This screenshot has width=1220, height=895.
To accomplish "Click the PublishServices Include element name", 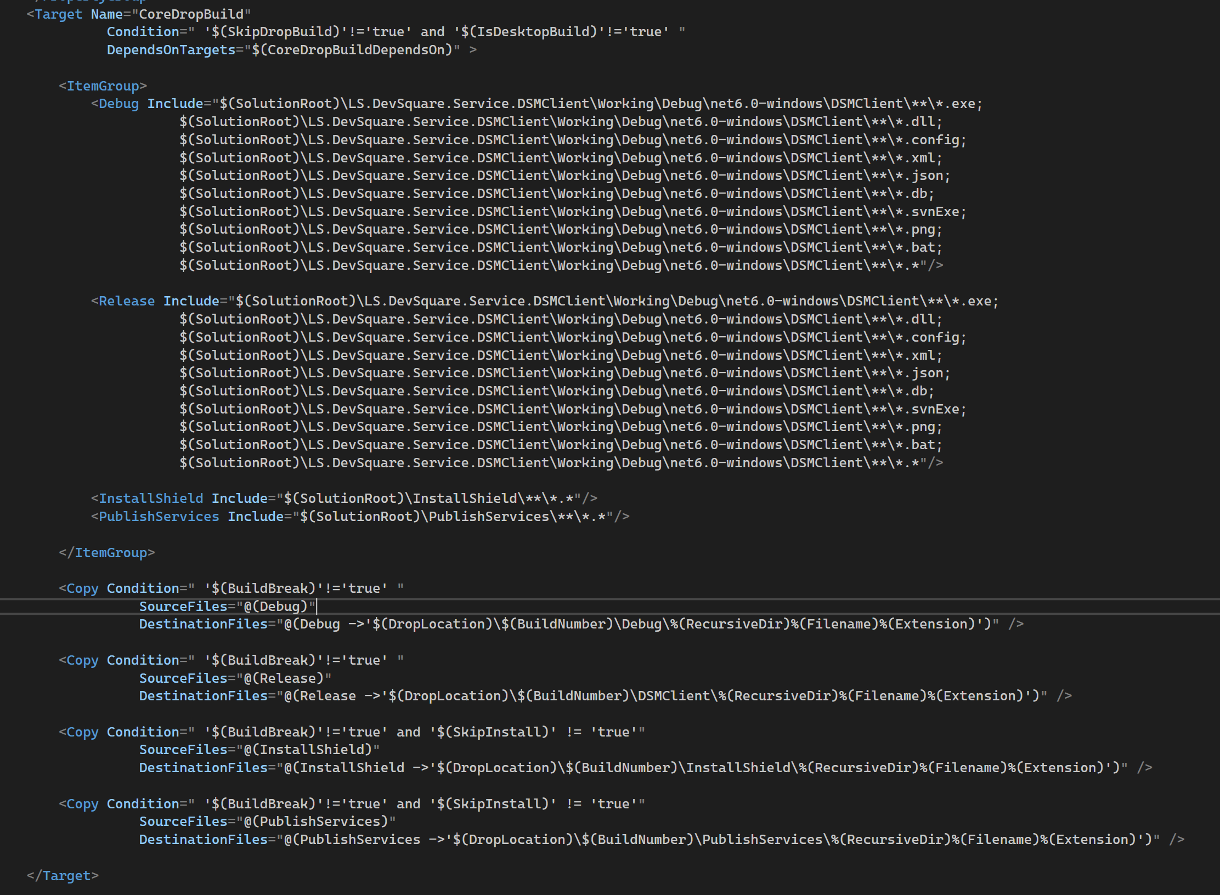I will (159, 517).
